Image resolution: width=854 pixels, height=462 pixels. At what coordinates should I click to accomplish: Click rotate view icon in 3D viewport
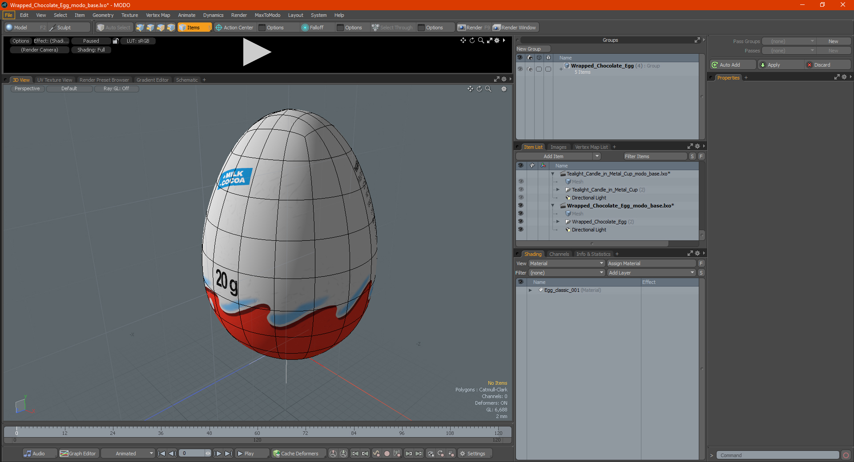479,89
